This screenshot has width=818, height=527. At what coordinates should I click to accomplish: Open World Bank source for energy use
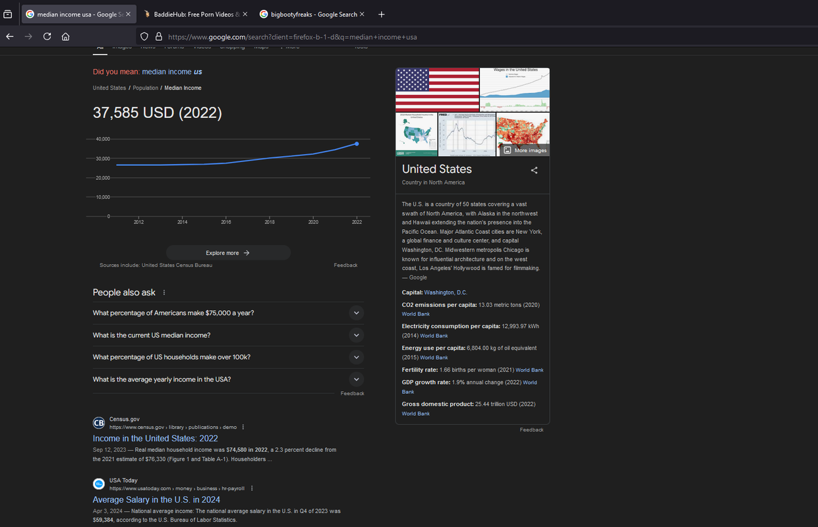[434, 358]
